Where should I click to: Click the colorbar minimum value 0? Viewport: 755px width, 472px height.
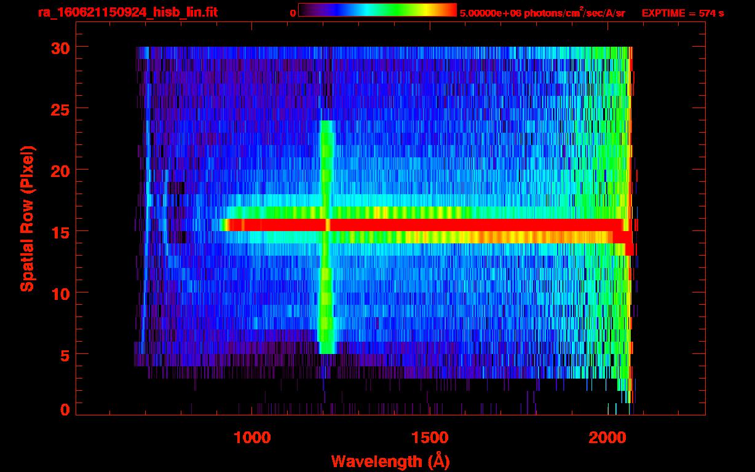[293, 13]
